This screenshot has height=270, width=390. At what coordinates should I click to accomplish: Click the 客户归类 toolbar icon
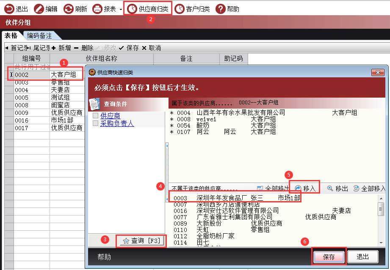tap(179, 9)
